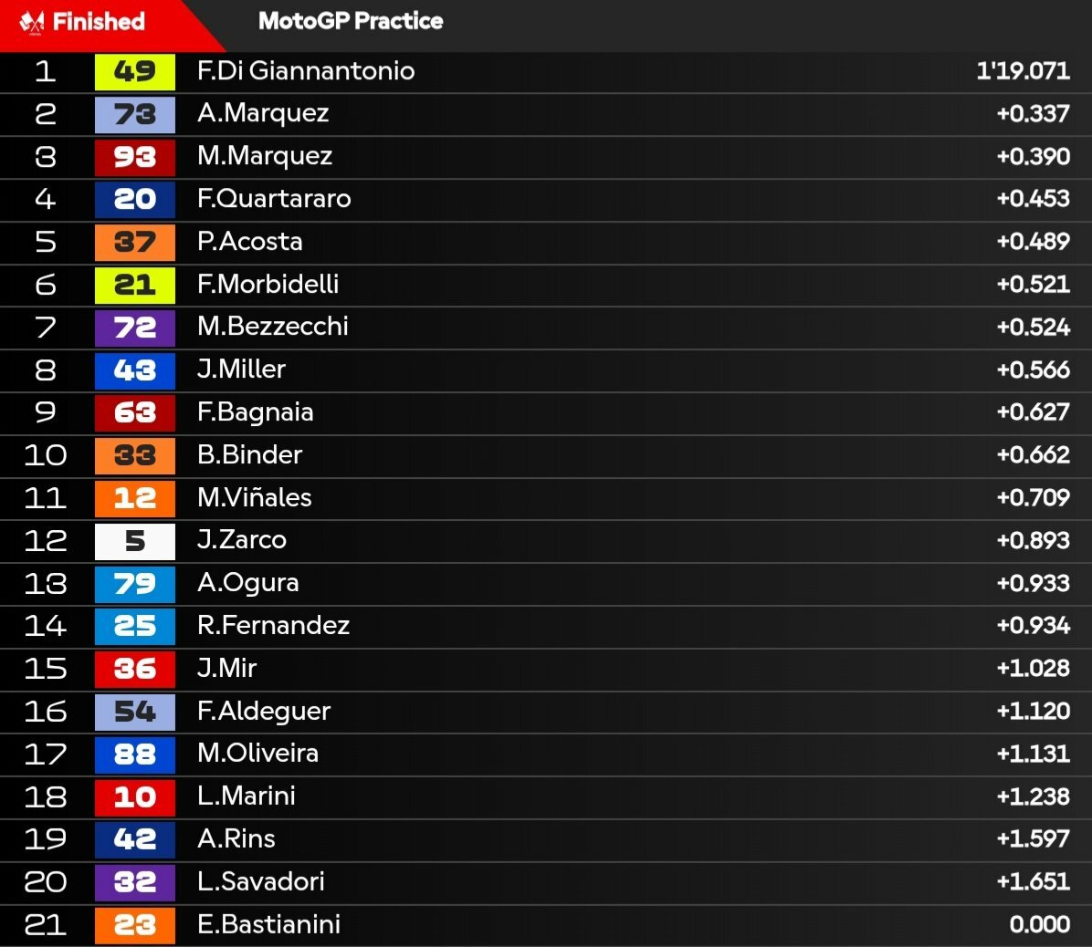Click the light blue number 73 badge

coord(135,114)
